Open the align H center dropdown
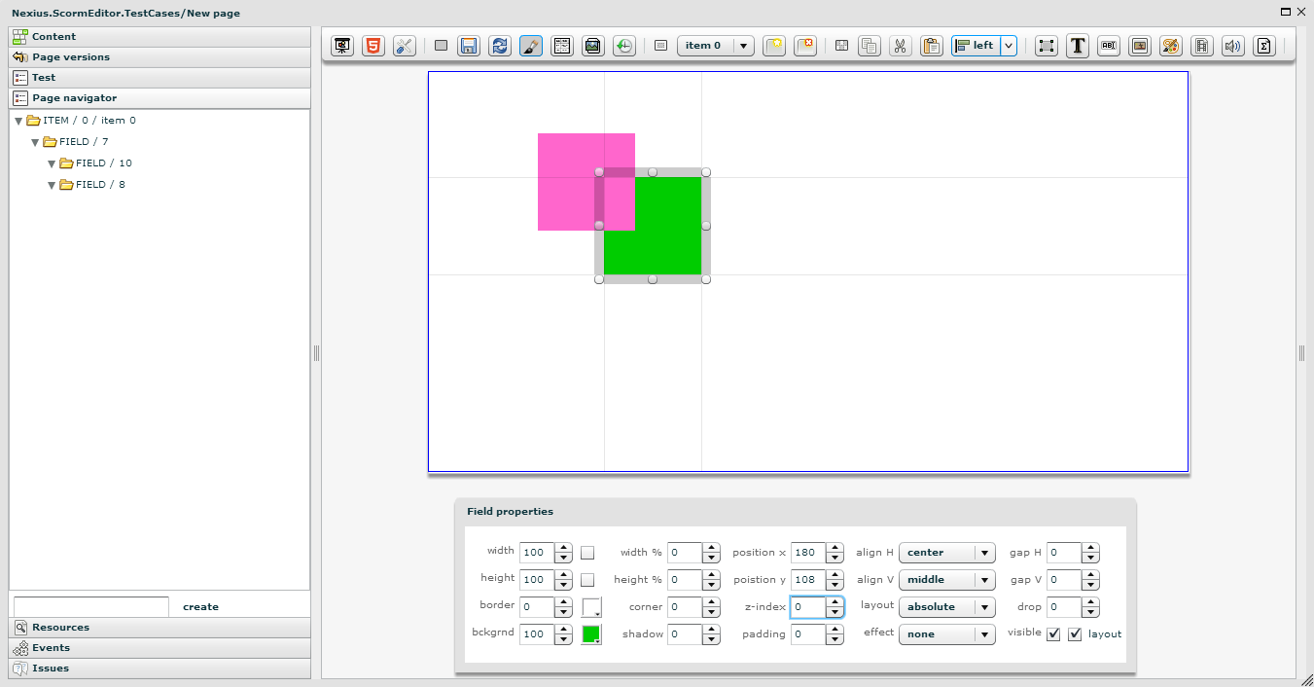Screen dimensions: 1314x687 [x=946, y=553]
